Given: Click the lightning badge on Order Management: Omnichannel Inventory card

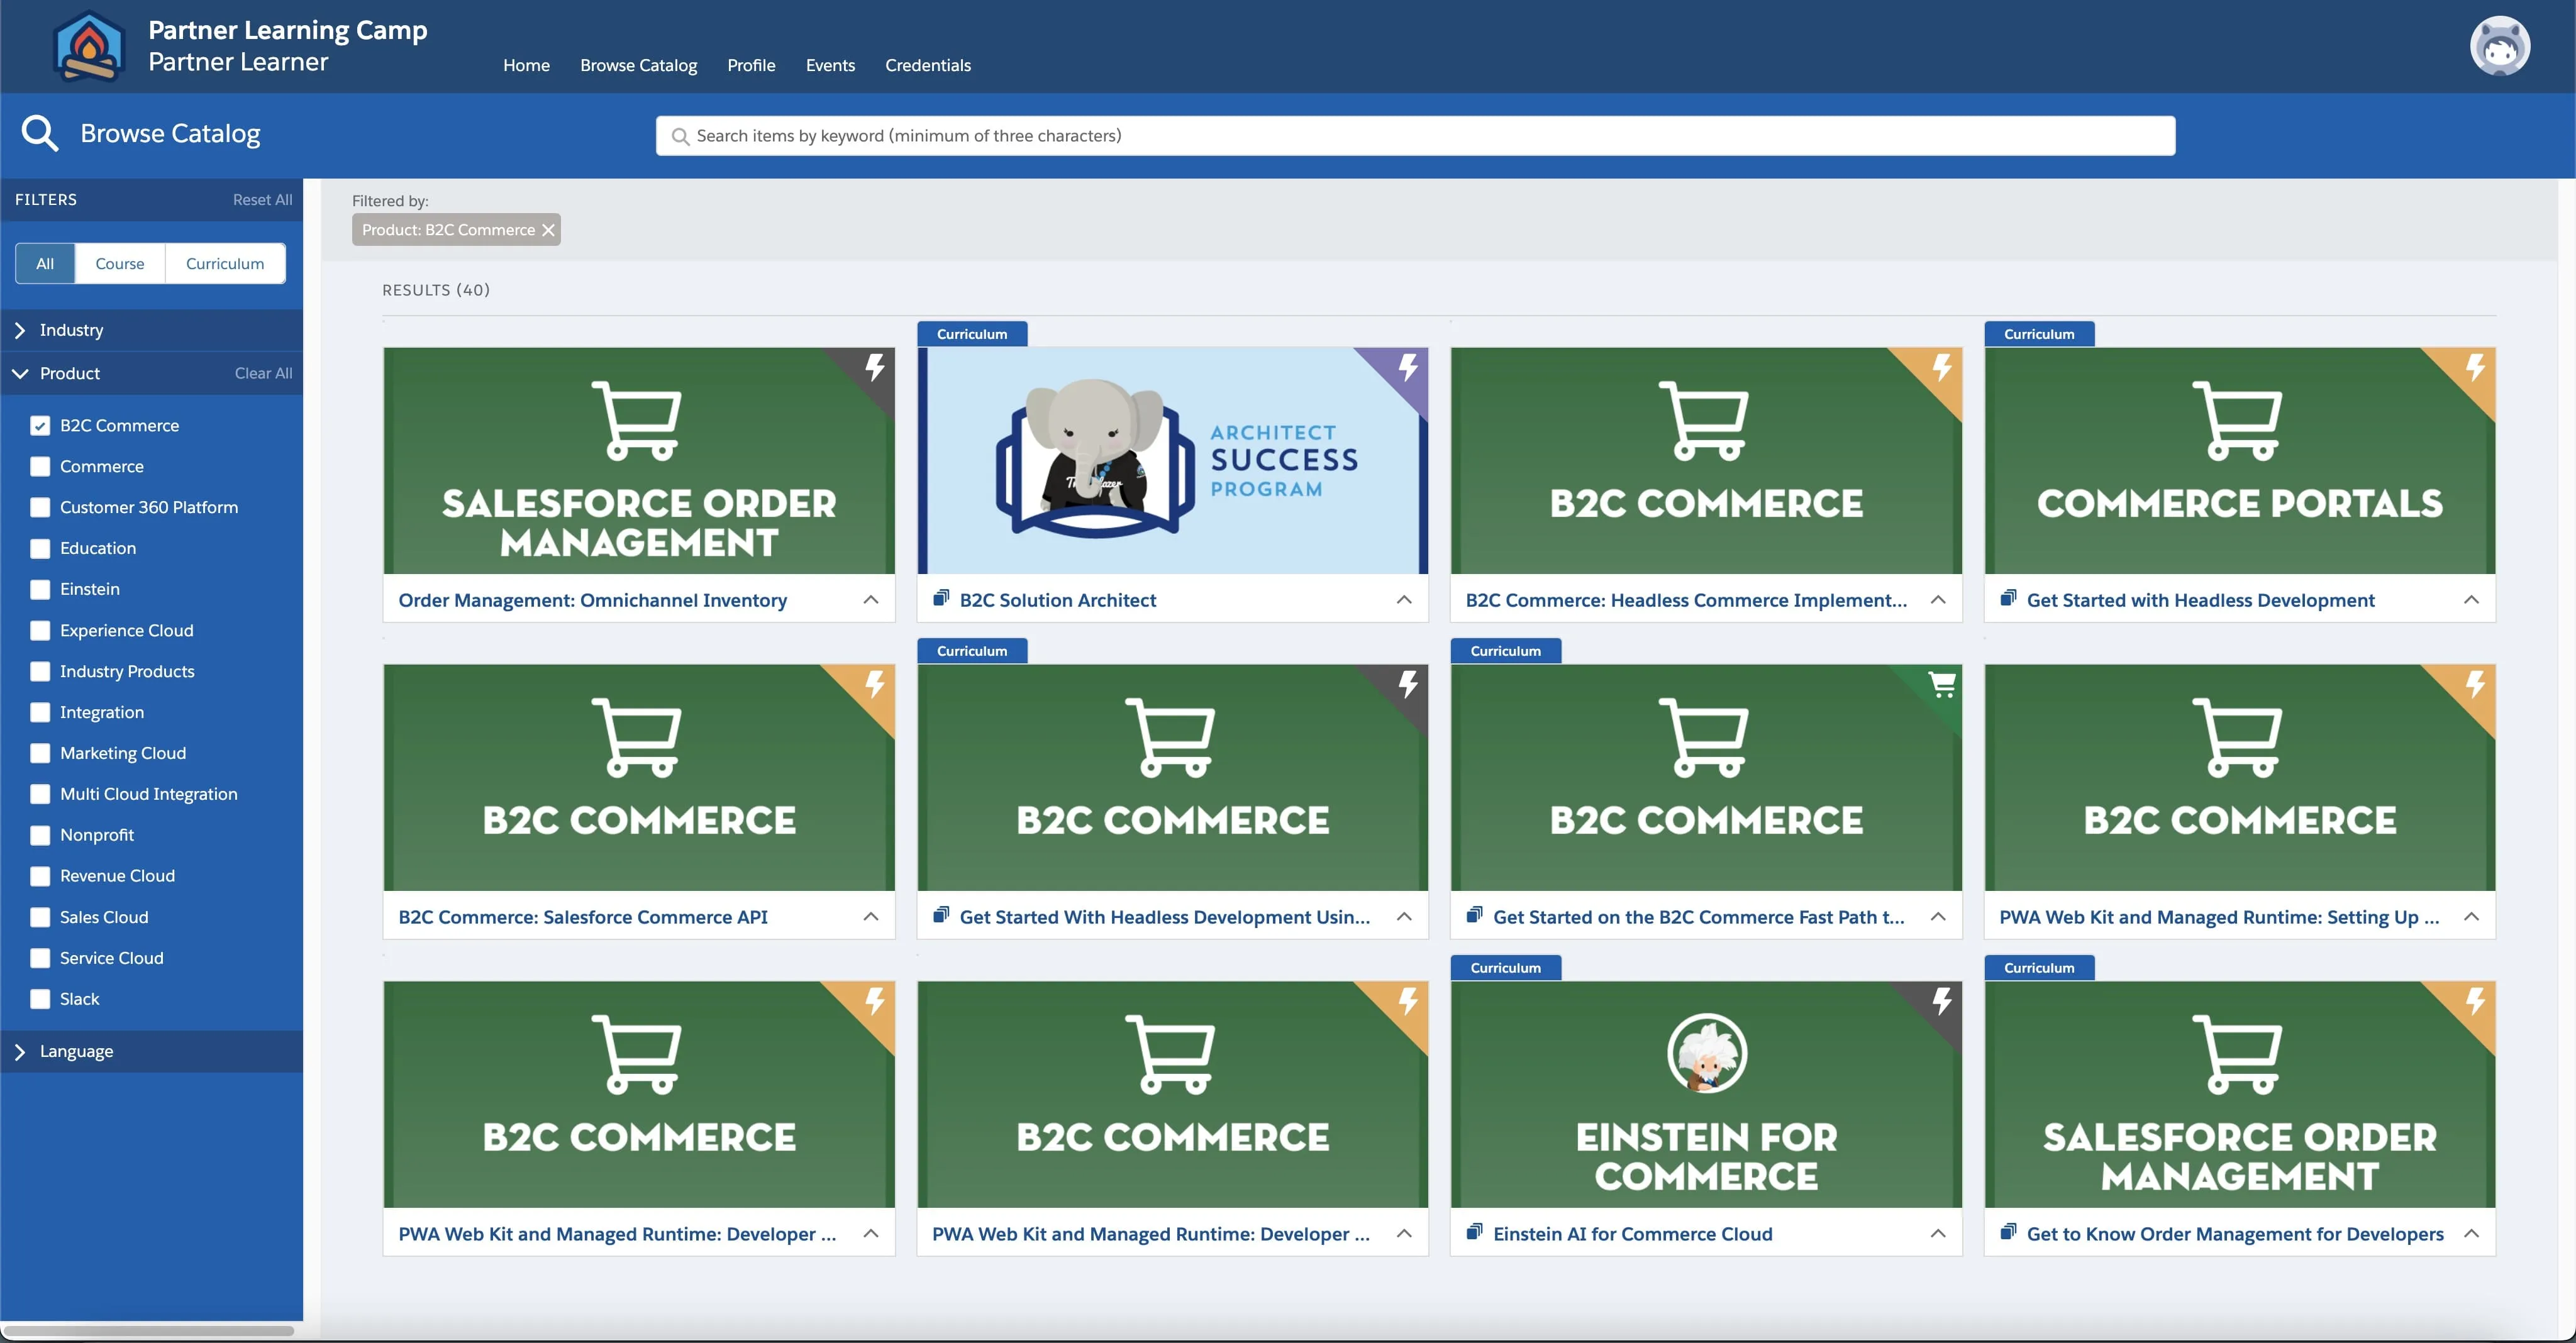Looking at the screenshot, I should point(875,367).
